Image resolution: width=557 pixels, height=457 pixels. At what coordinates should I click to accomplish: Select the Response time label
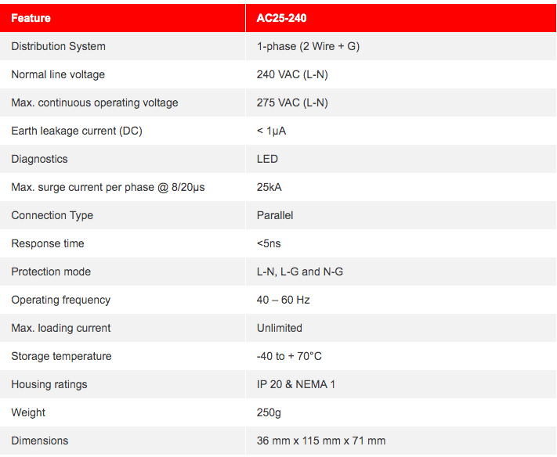coord(48,243)
